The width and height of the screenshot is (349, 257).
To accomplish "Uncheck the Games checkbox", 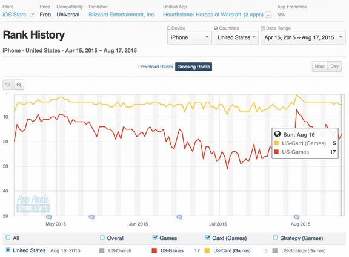I will point(155,238).
